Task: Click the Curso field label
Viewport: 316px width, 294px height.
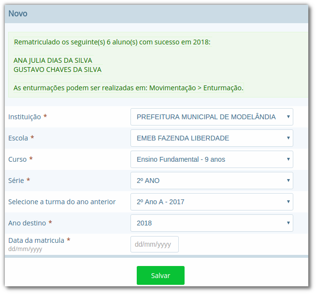Action: click(x=17, y=159)
